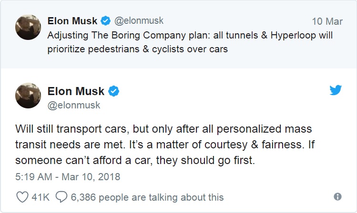
Task: Open 6,386 people are talking about this
Action: [147, 197]
